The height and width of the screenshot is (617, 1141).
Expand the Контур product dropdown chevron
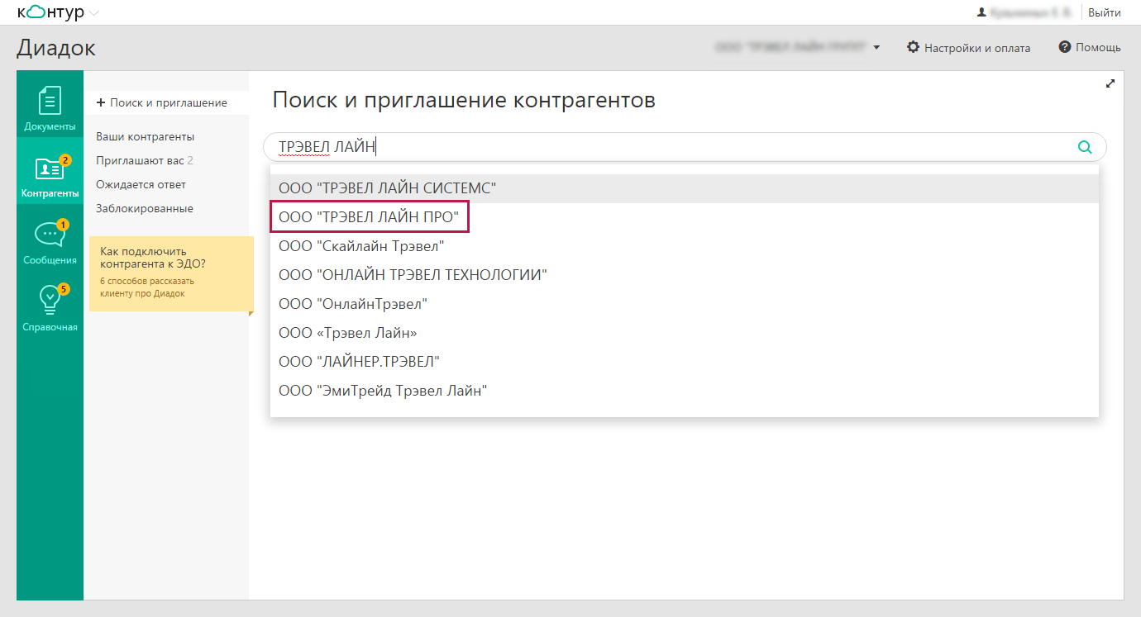pos(93,13)
